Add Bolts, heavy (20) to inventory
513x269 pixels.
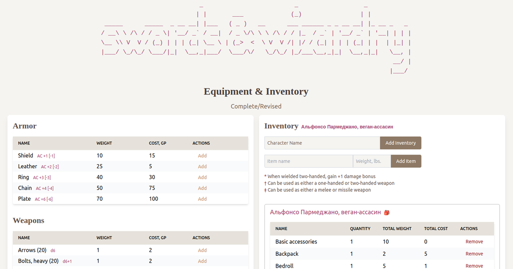pyautogui.click(x=202, y=261)
